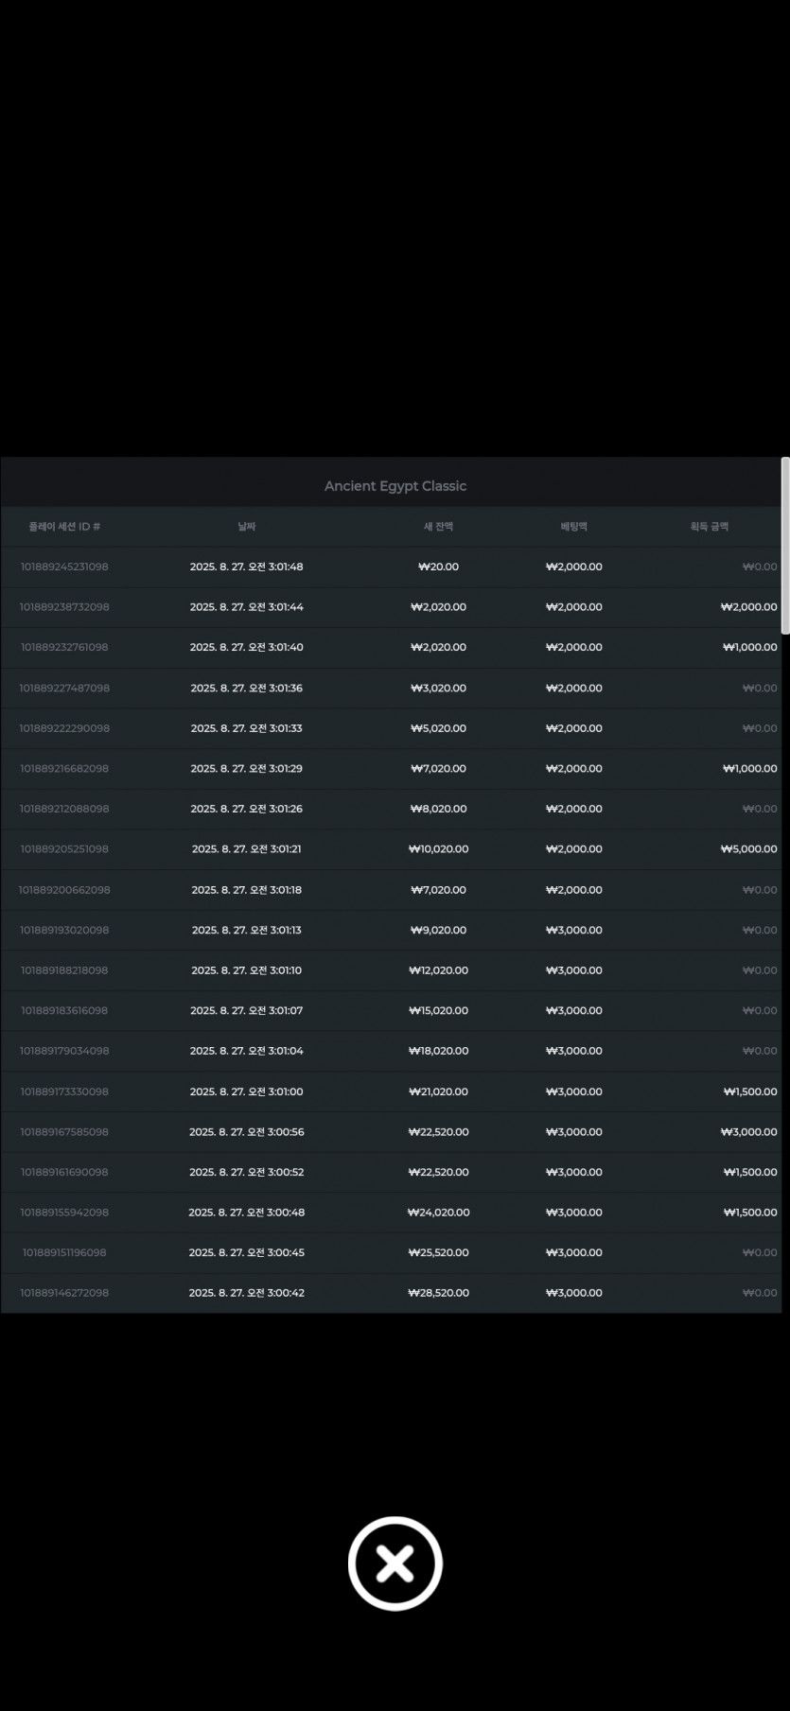790x1711 pixels.
Task: Click the row timestamped 오전 3:00:56
Action: 391,1132
